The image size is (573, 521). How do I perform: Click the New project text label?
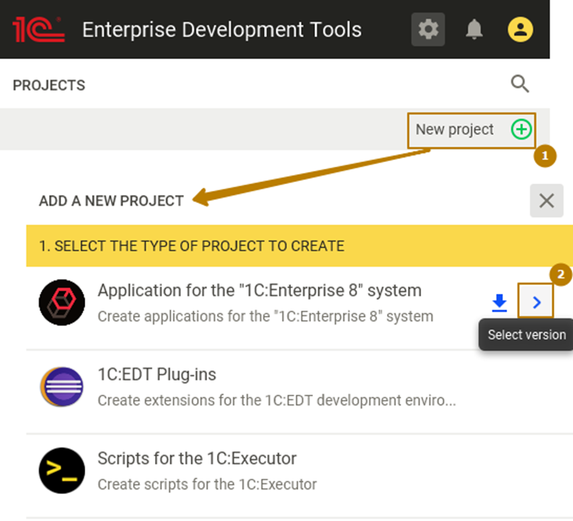[454, 129]
